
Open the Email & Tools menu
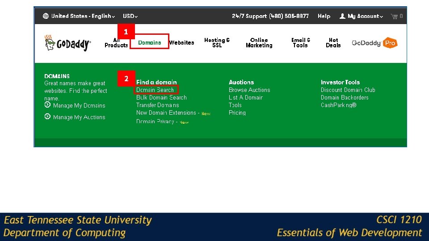pyautogui.click(x=300, y=43)
